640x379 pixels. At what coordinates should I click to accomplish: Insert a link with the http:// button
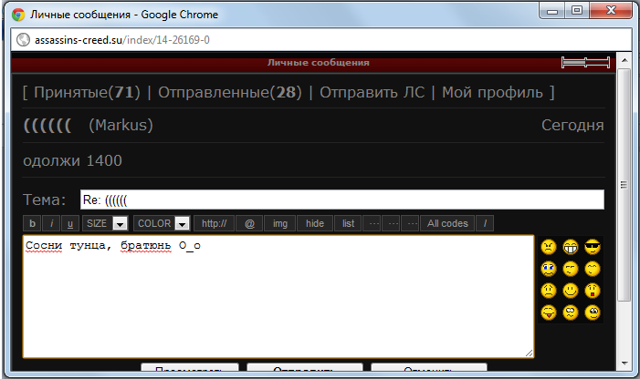coord(215,223)
